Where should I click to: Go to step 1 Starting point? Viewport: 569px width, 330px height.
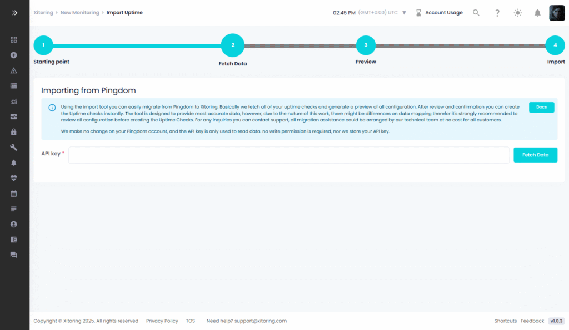(x=43, y=45)
